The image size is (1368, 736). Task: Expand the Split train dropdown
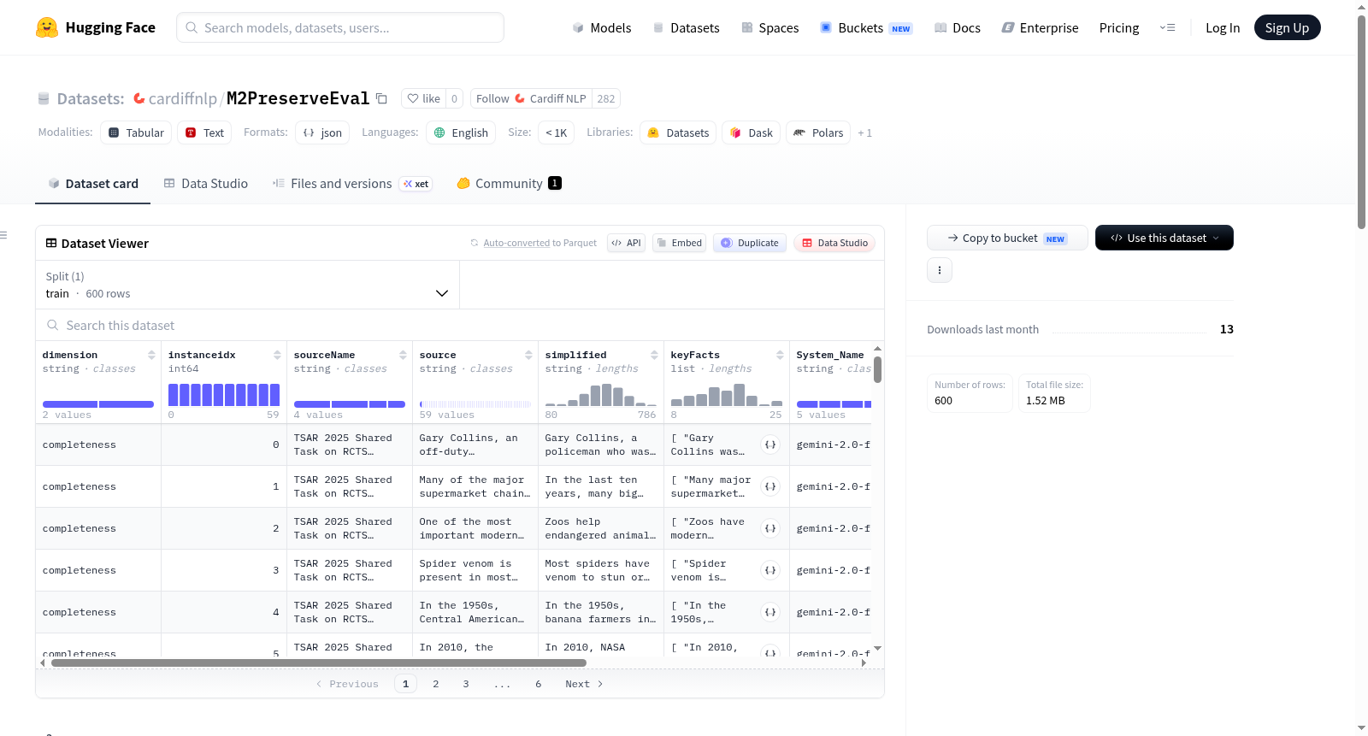pyautogui.click(x=247, y=285)
